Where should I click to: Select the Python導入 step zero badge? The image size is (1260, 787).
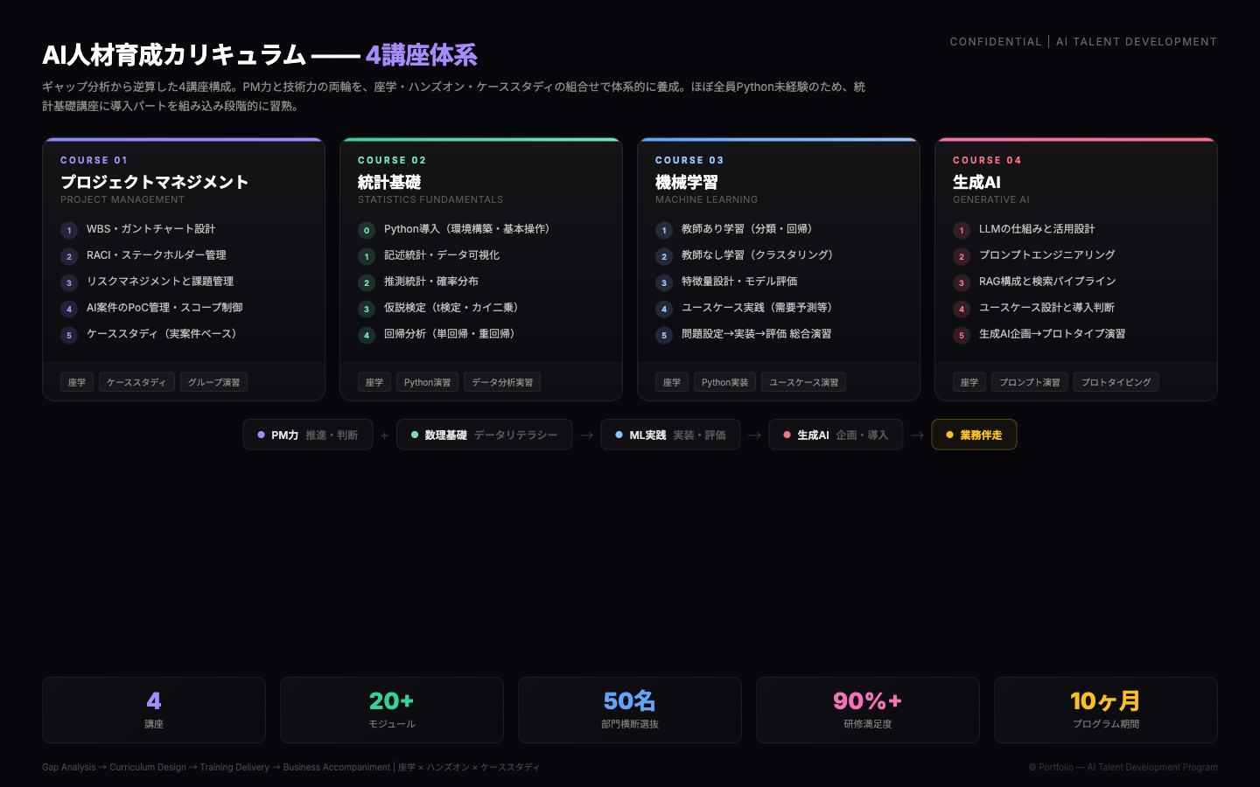pos(366,230)
